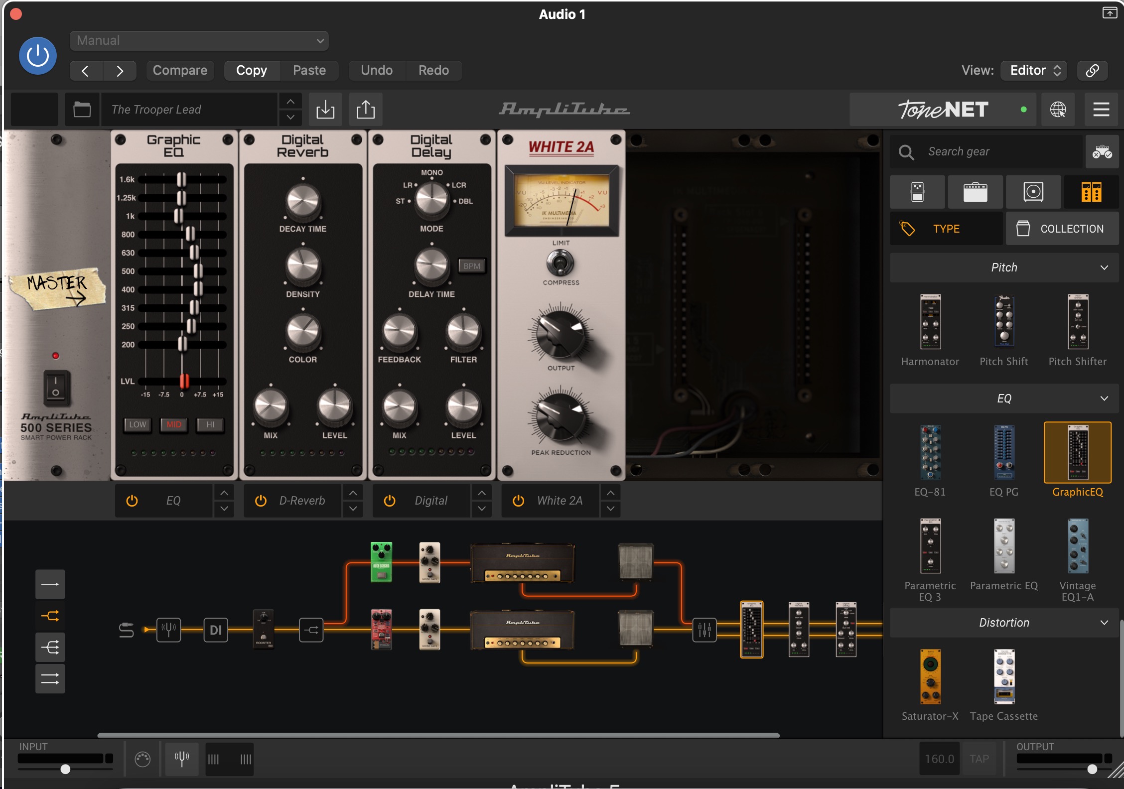Viewport: 1124px width, 789px height.
Task: Select the Saturator-X rack unit
Action: click(x=930, y=676)
